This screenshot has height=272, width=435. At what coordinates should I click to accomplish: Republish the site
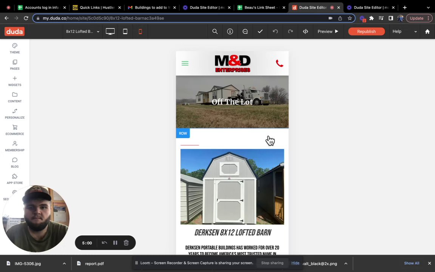pyautogui.click(x=366, y=31)
